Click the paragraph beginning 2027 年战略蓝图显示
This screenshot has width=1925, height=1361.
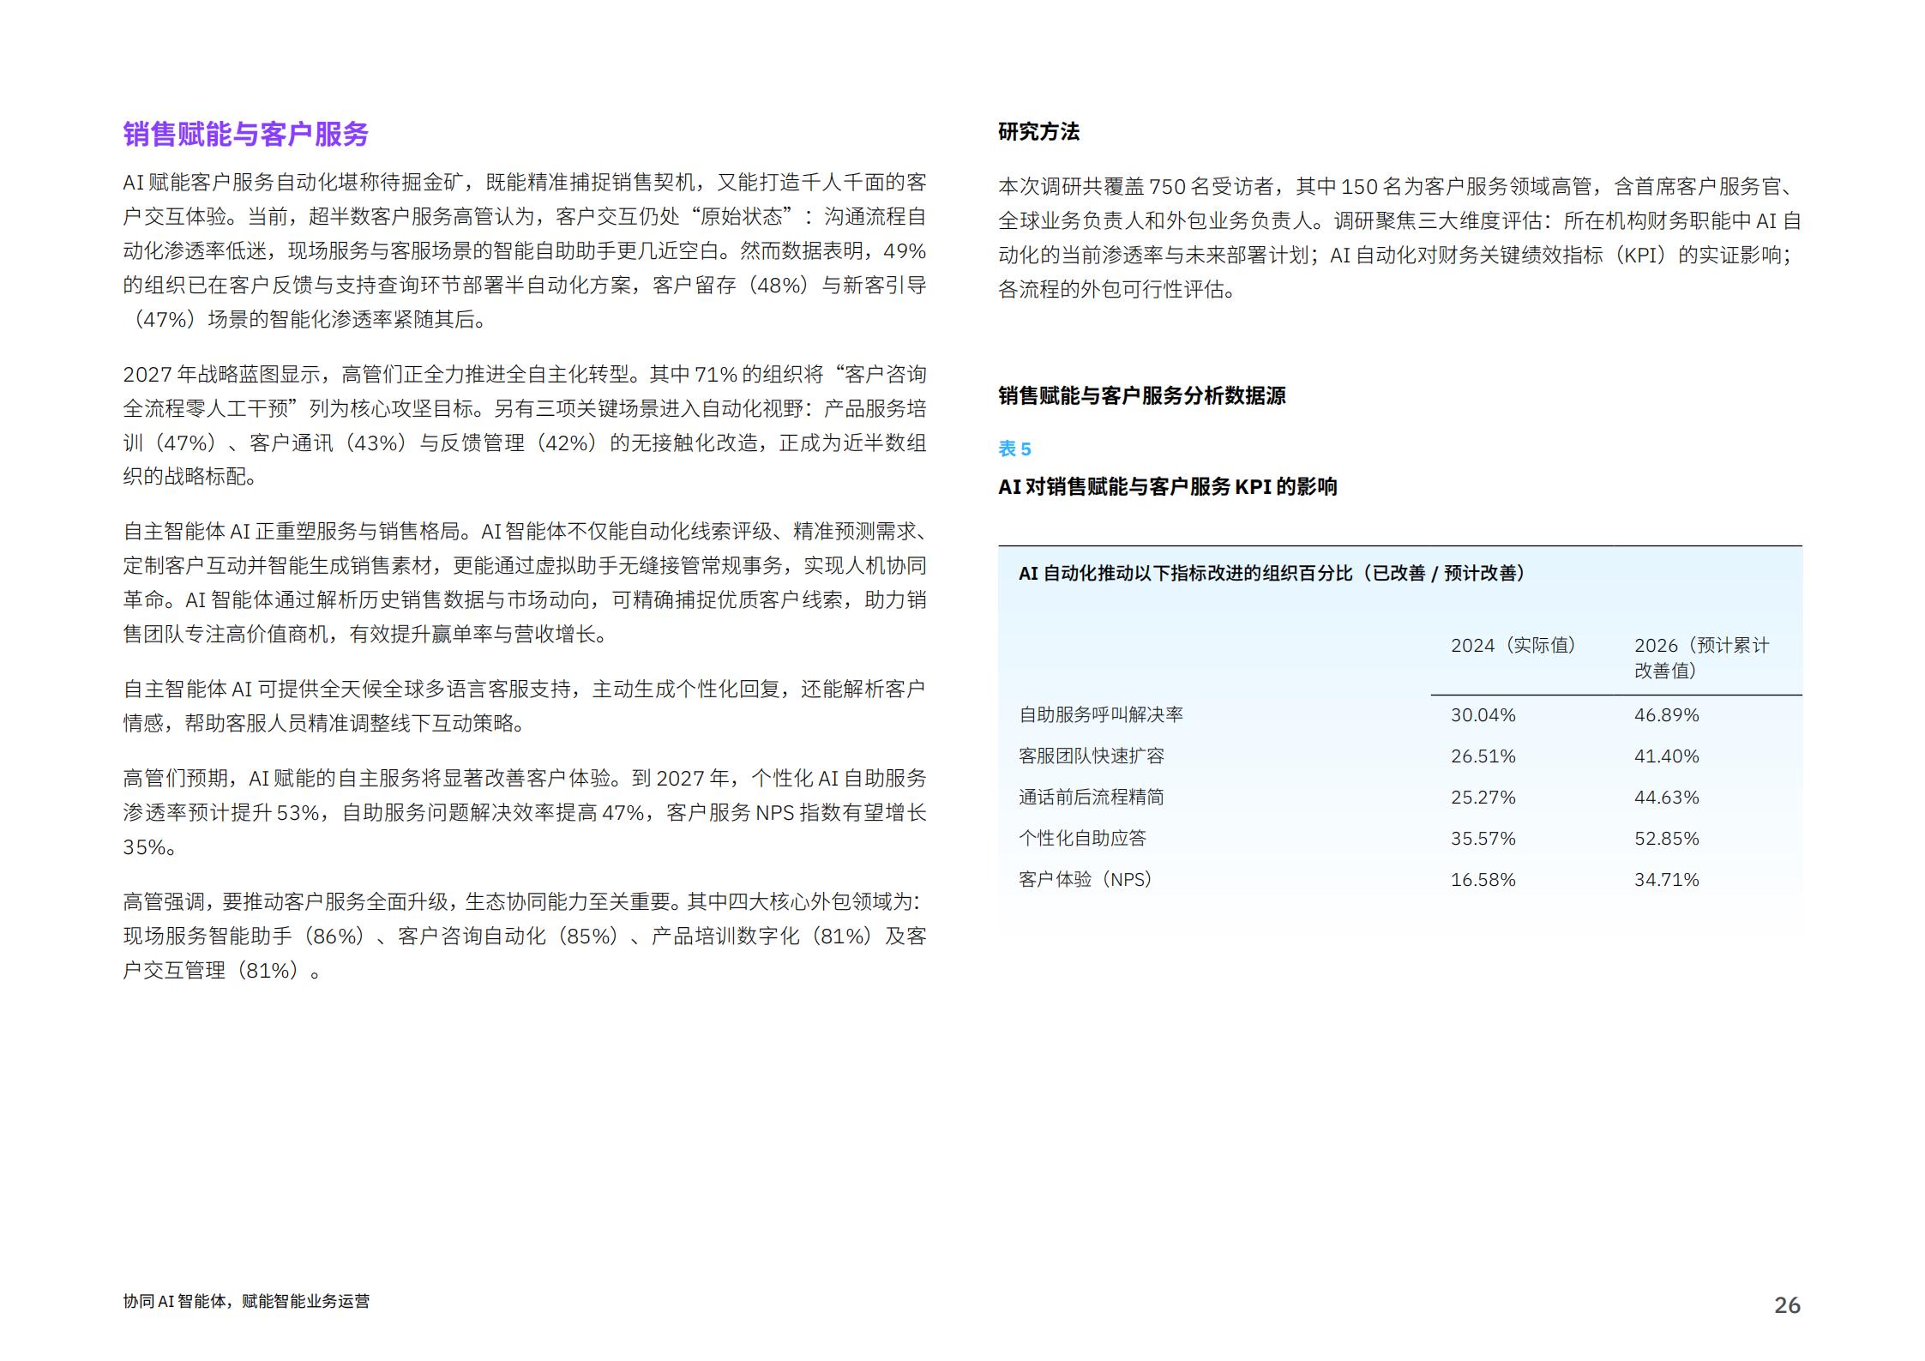525,426
